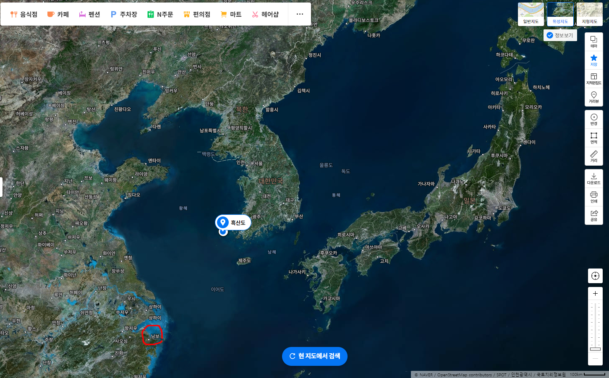Choose the 헤어샵 category

pyautogui.click(x=265, y=14)
